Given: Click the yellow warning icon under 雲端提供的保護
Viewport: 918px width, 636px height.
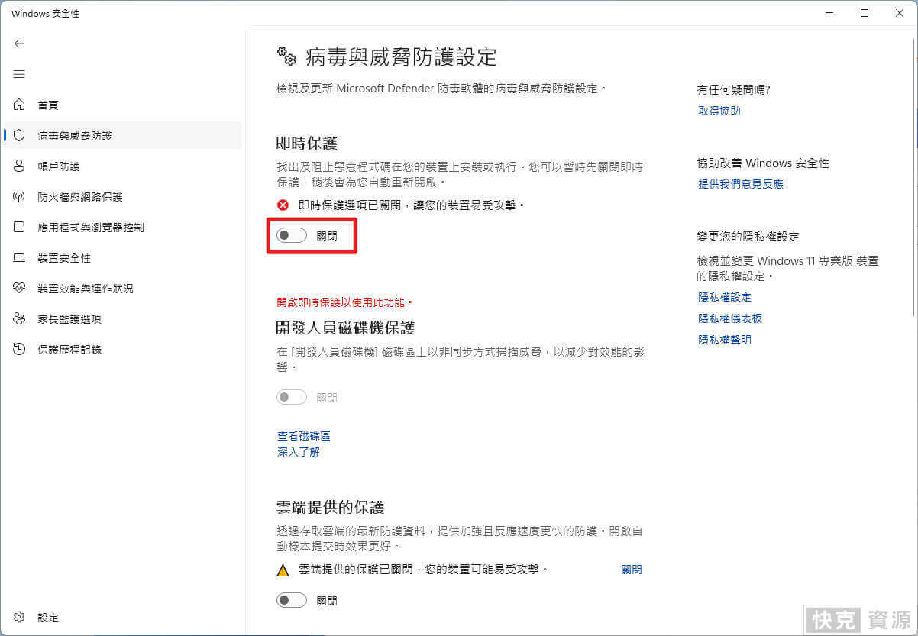Looking at the screenshot, I should [283, 570].
